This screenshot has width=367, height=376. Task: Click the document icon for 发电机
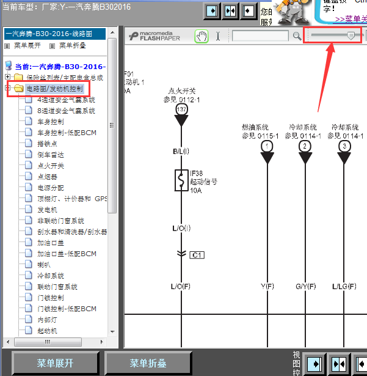point(29,209)
